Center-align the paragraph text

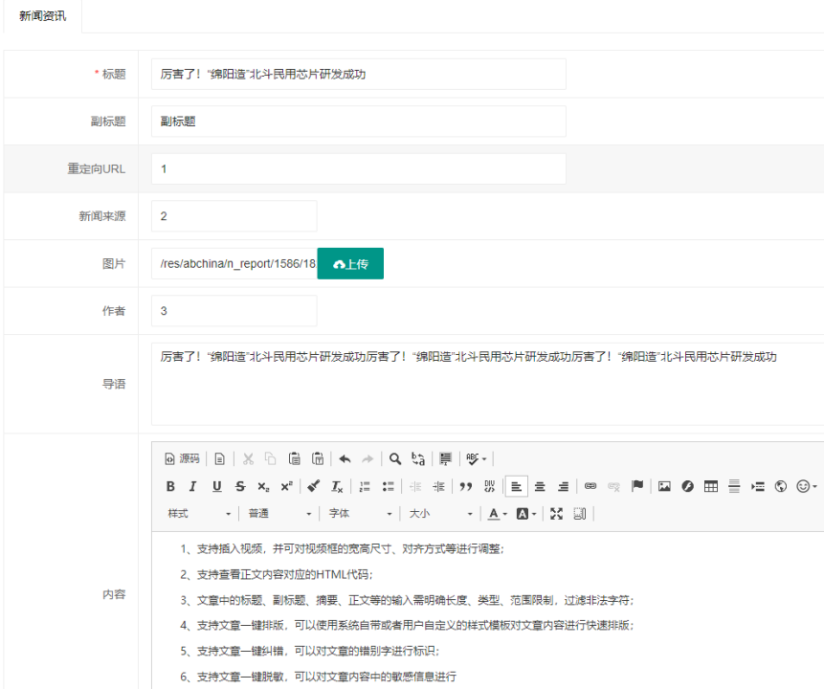[x=540, y=486]
